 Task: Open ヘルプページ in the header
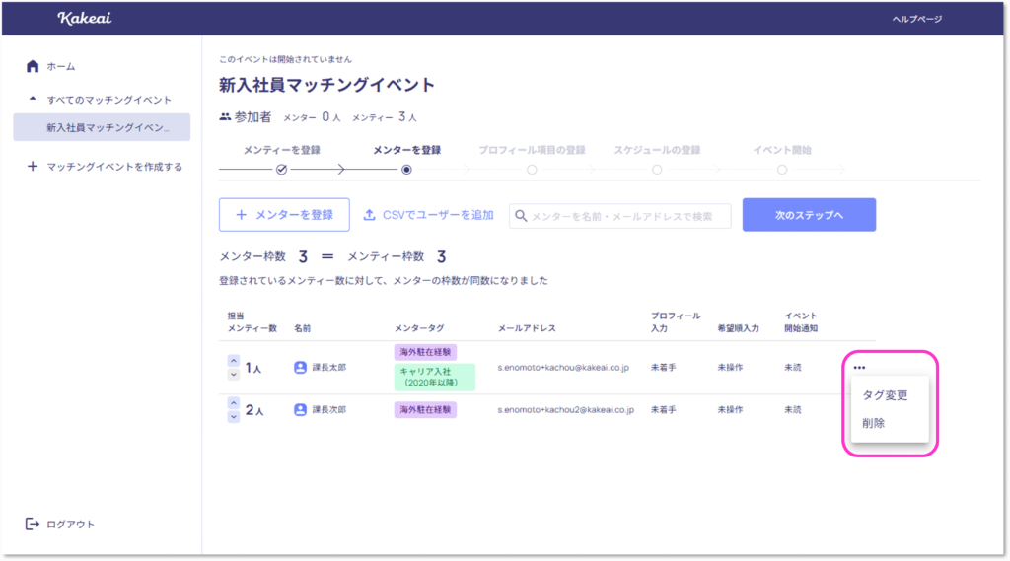(916, 19)
